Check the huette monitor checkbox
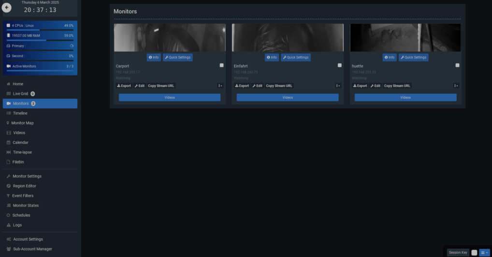 click(x=457, y=65)
